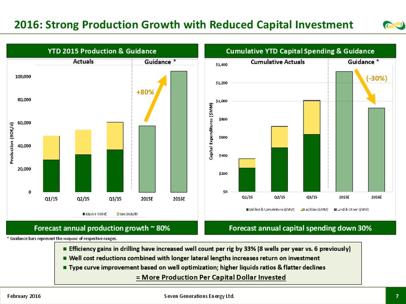Click the '$400' y-axis label
406x304 pixels.
click(x=223, y=156)
